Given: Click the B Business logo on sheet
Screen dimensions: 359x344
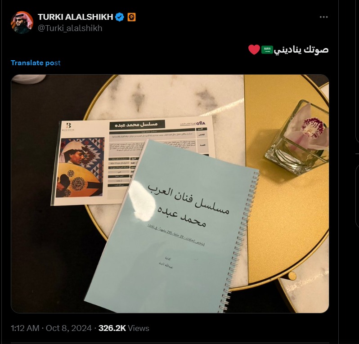Looking at the screenshot, I should (68, 127).
